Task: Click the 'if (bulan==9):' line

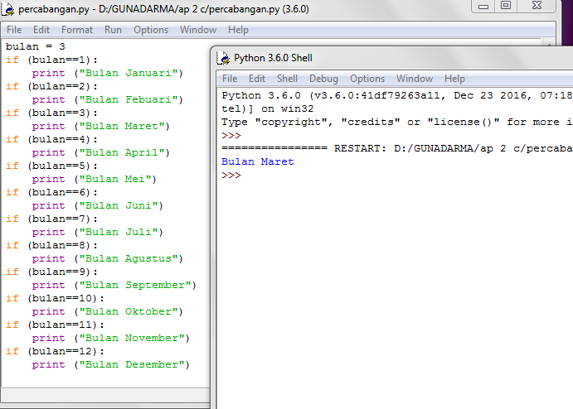Action: coord(52,272)
